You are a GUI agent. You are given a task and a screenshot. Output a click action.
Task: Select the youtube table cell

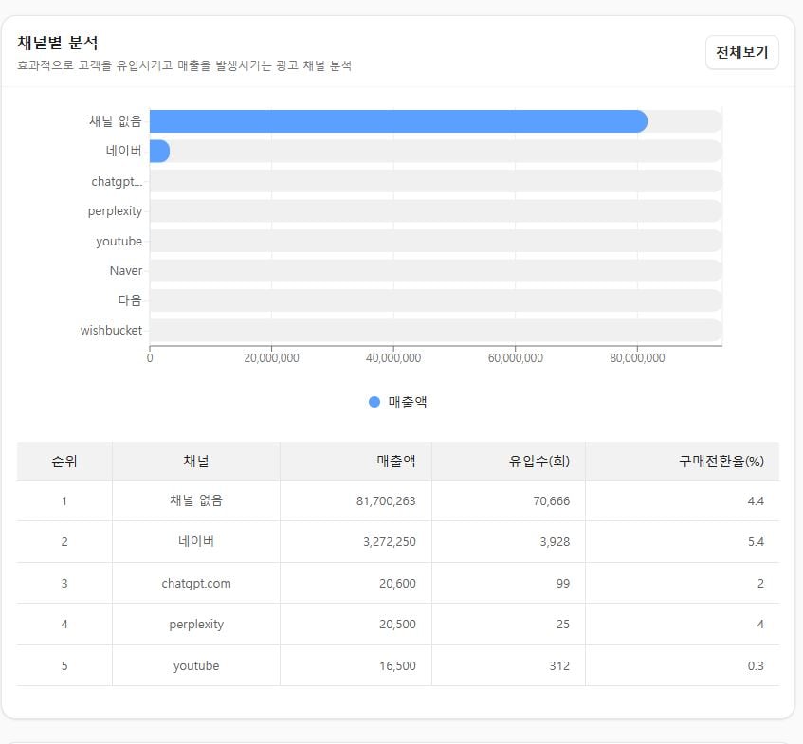[x=196, y=665]
